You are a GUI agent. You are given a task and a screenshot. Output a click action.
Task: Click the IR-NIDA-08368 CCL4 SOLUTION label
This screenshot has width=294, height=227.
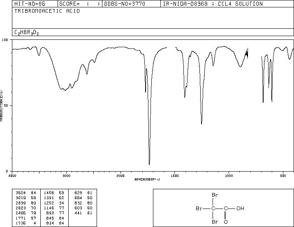click(213, 4)
